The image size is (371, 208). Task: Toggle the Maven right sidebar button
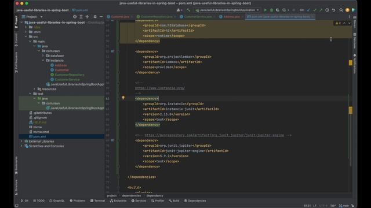[x=354, y=23]
